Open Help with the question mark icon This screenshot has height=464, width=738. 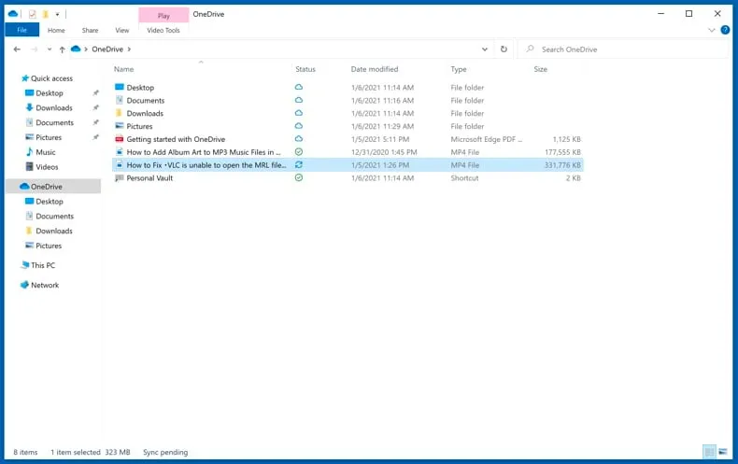click(x=725, y=30)
